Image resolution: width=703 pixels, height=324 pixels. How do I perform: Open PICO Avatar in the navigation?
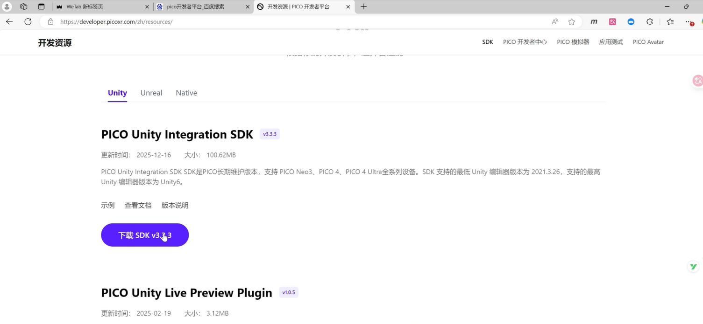648,42
